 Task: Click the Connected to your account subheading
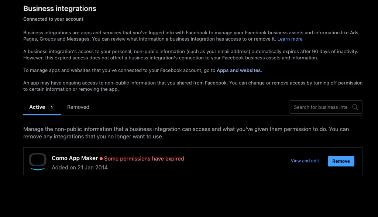tap(54, 19)
